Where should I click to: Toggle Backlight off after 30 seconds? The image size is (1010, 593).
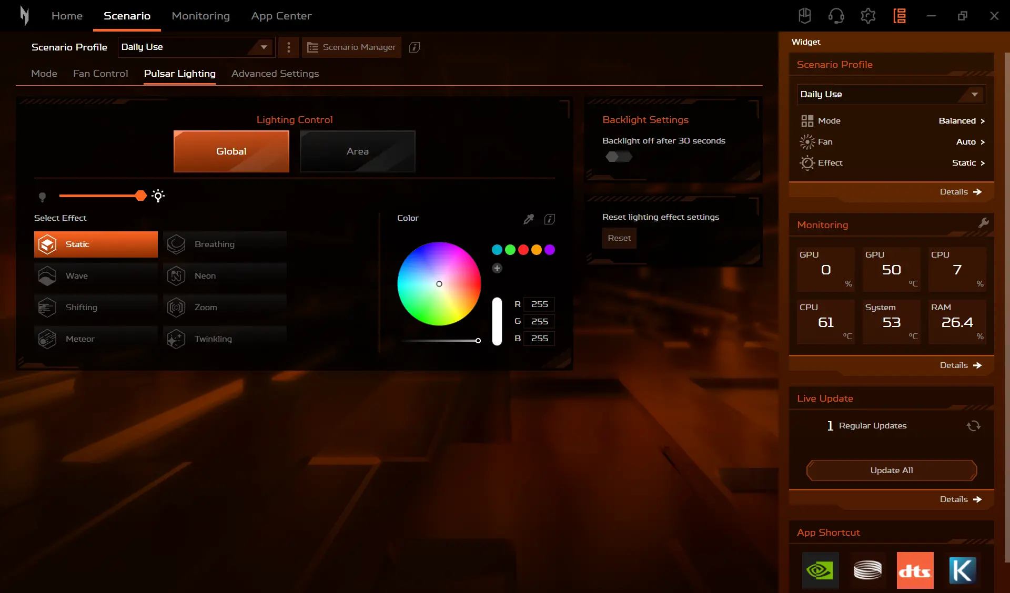[618, 157]
